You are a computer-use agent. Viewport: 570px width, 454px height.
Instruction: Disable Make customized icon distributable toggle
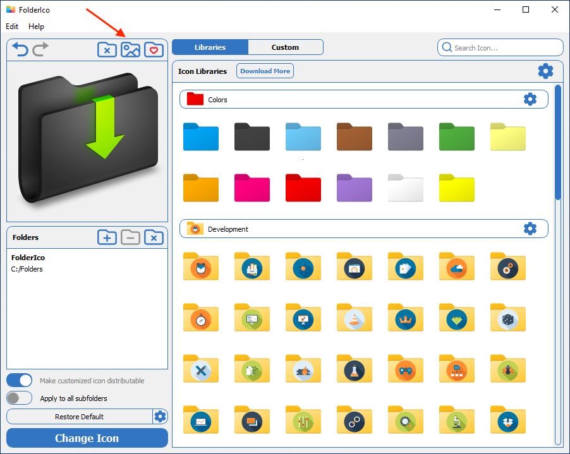click(x=20, y=380)
